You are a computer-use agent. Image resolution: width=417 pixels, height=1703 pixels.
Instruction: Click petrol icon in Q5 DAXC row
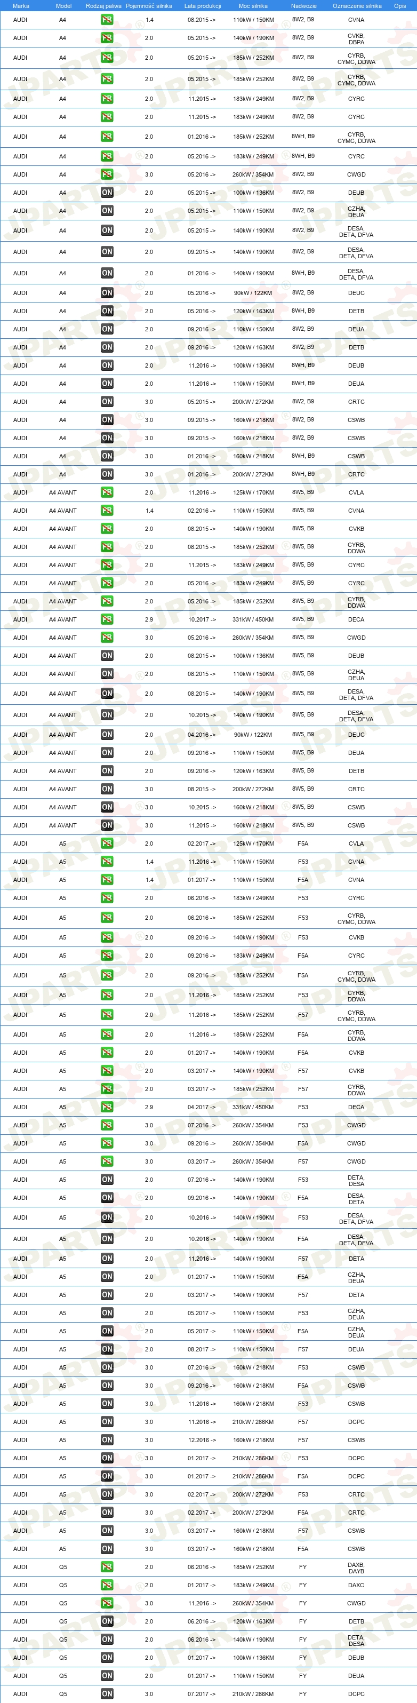click(x=107, y=1585)
